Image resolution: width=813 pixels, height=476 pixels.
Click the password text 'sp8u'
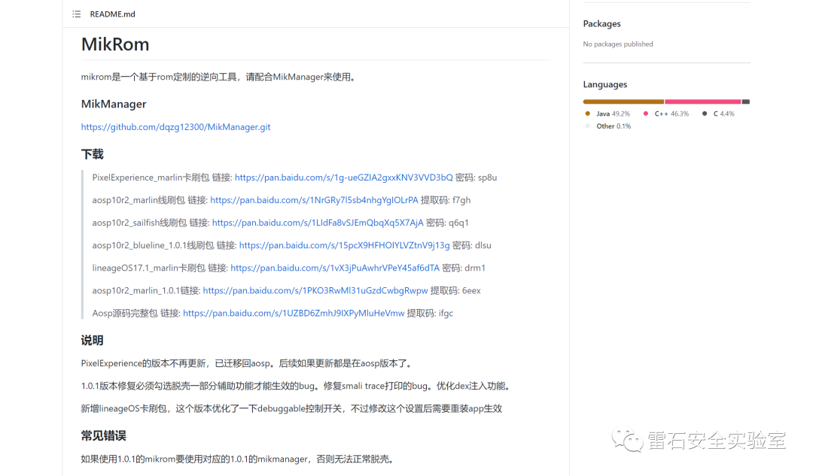click(x=487, y=177)
